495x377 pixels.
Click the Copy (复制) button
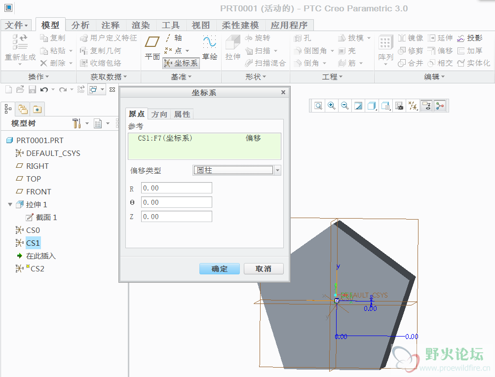[53, 38]
